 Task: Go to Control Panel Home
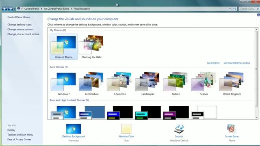coord(19,17)
